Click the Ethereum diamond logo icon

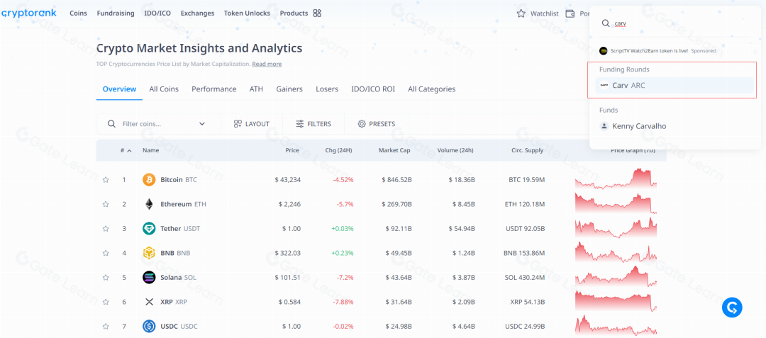tap(149, 204)
